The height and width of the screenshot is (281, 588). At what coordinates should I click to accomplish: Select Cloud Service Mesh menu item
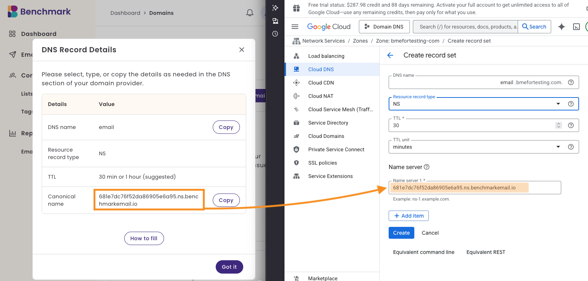click(332, 109)
